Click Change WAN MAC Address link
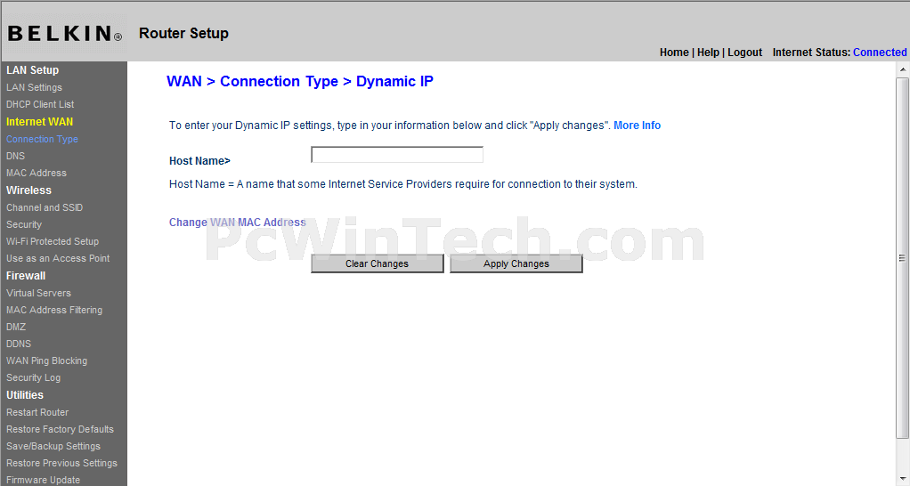 238,223
